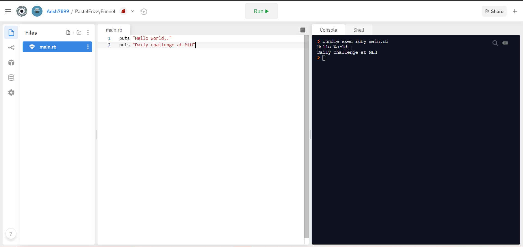Image resolution: width=523 pixels, height=247 pixels.
Task: Toggle the editor layout icon
Action: [303, 30]
